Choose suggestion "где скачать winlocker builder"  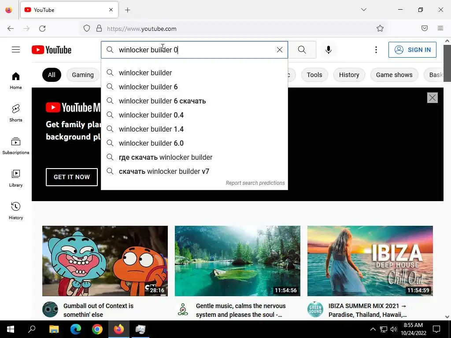(194, 157)
